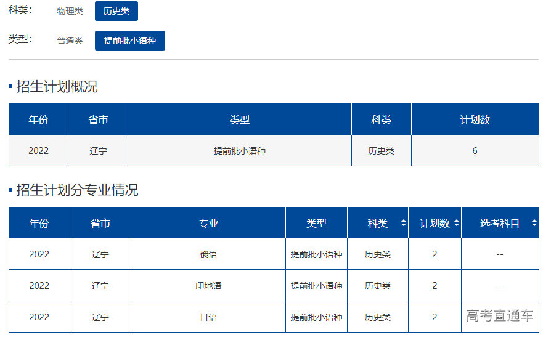
Task: Click 计划数 header in the overview table
Action: (x=475, y=120)
